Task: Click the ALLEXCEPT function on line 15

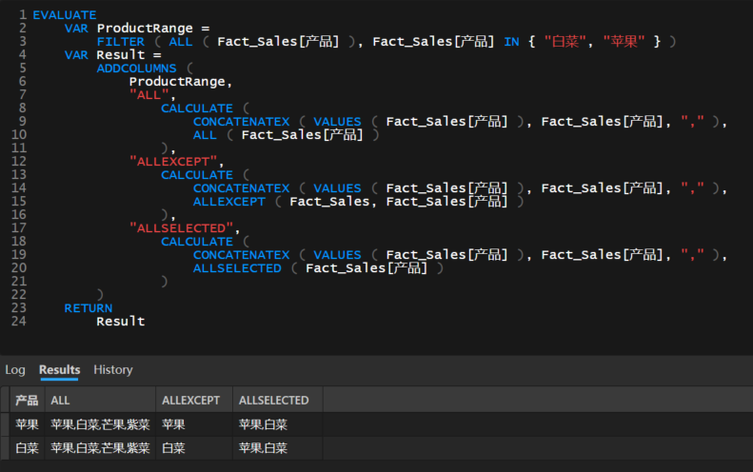Action: (x=229, y=202)
